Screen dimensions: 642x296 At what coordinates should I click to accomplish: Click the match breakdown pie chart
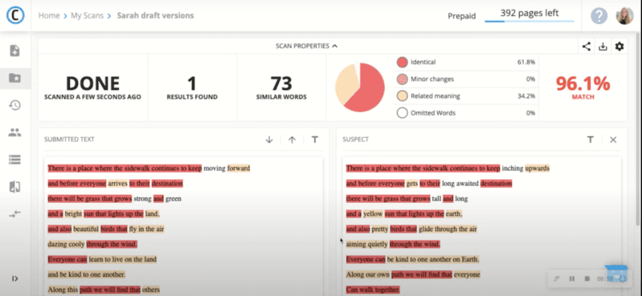click(x=360, y=87)
